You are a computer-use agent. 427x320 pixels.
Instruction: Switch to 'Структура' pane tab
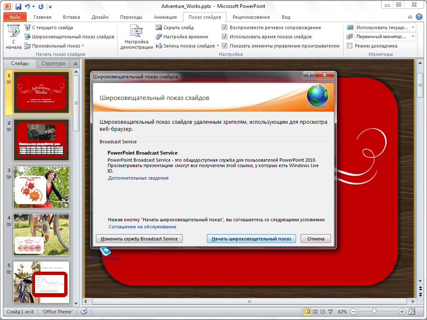click(x=53, y=63)
